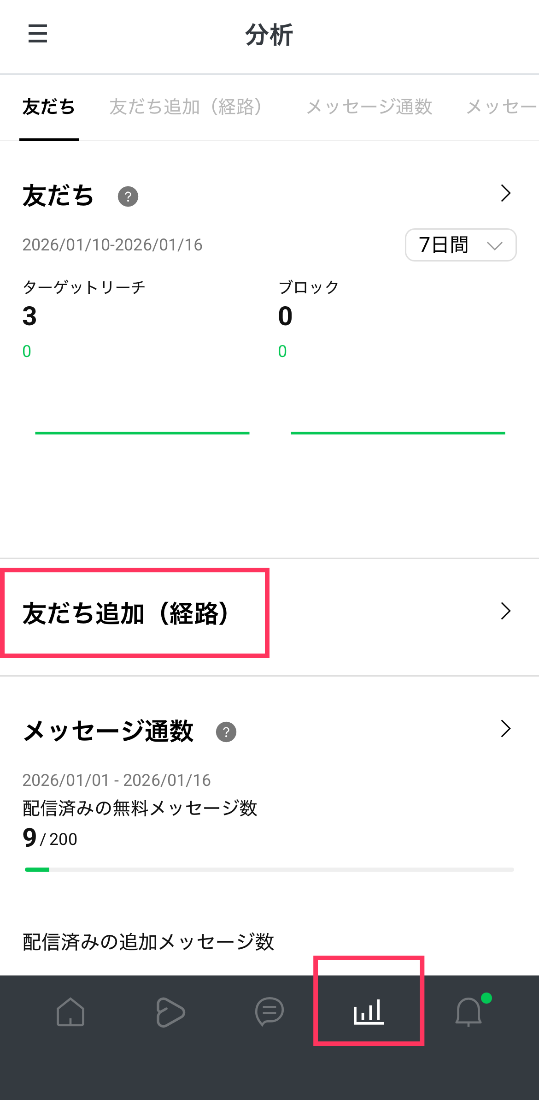This screenshot has height=1100, width=539.
Task: Switch to 友だち追加（経路） tab
Action: [x=186, y=107]
